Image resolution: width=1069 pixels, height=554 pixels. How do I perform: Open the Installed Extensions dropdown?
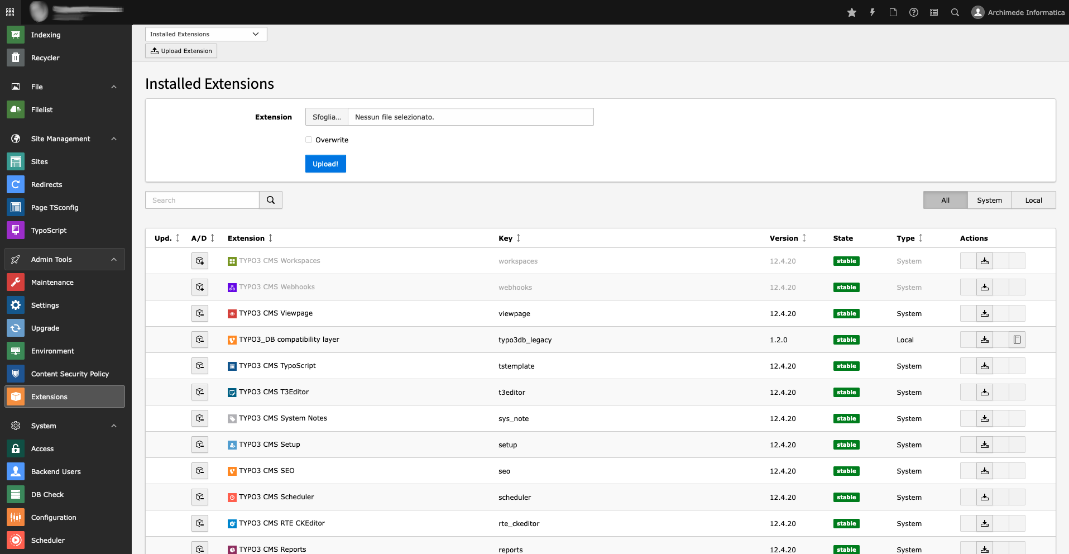(206, 34)
